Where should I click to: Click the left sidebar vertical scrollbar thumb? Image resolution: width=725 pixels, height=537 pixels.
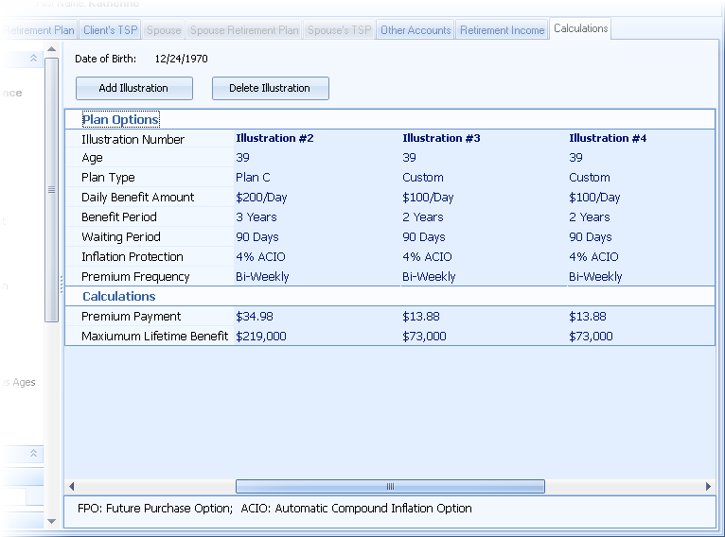coord(51,189)
